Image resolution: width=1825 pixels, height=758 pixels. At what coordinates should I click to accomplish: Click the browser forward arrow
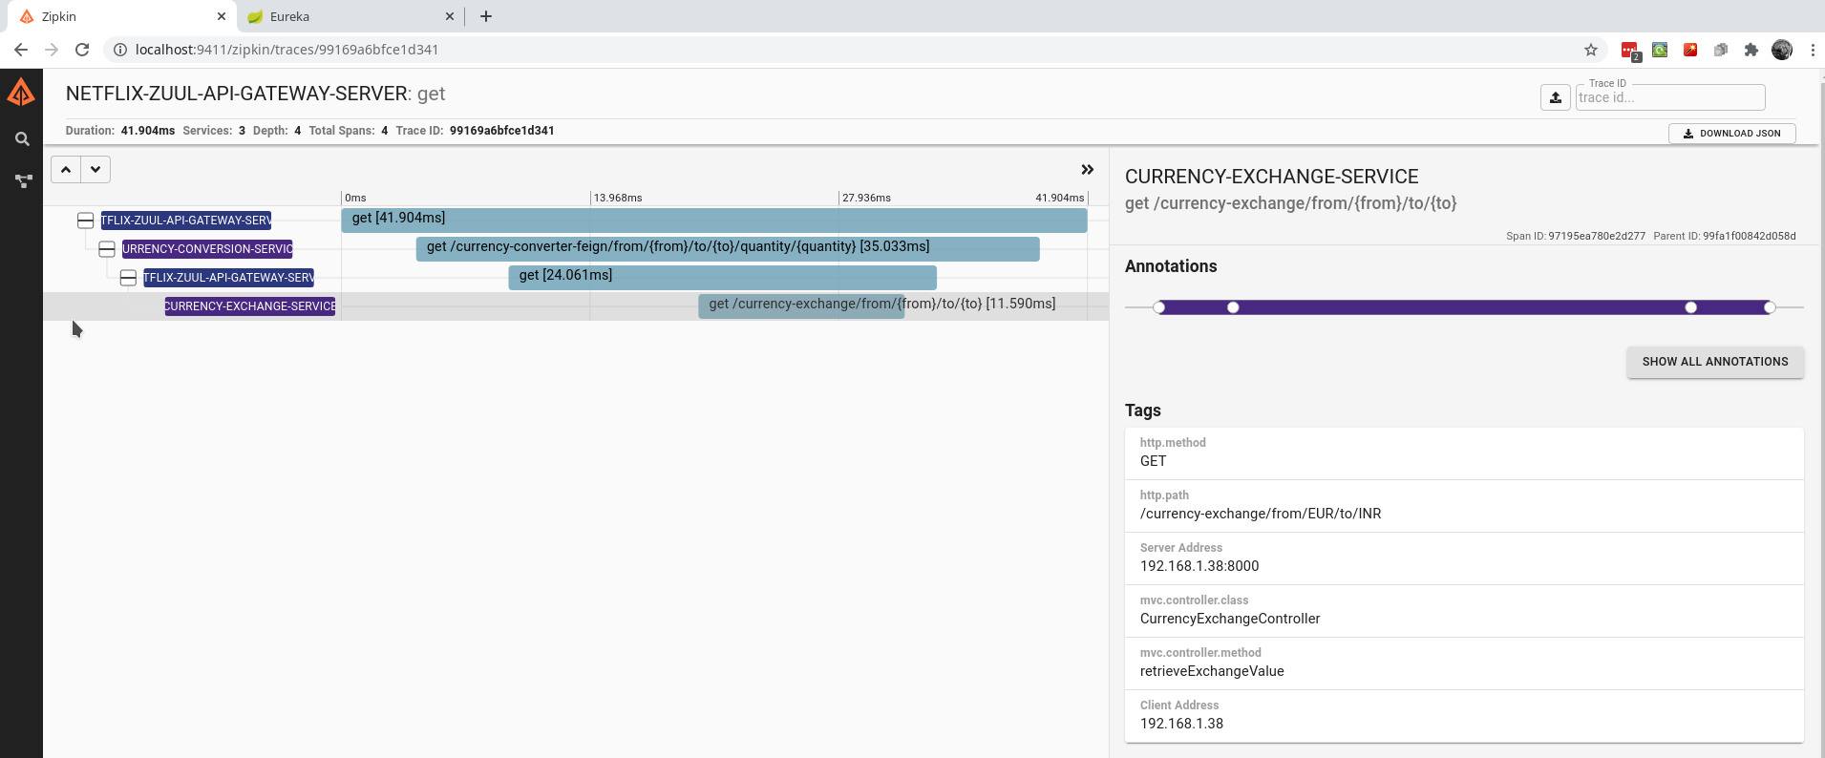click(52, 50)
